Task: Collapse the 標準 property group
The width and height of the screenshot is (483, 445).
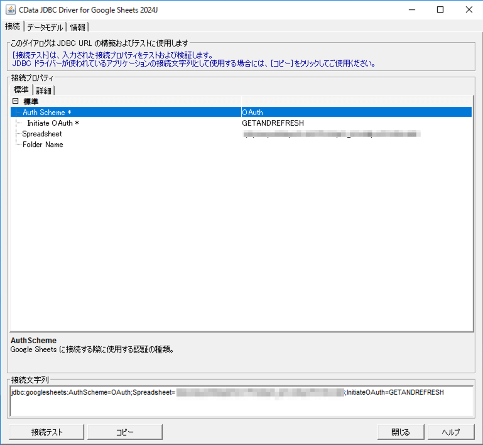Action: pyautogui.click(x=16, y=101)
